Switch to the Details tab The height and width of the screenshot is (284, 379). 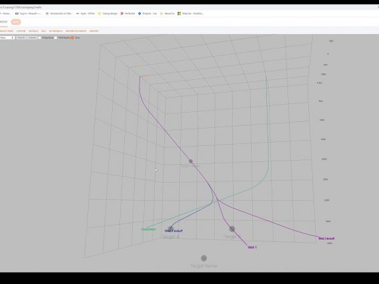33,31
